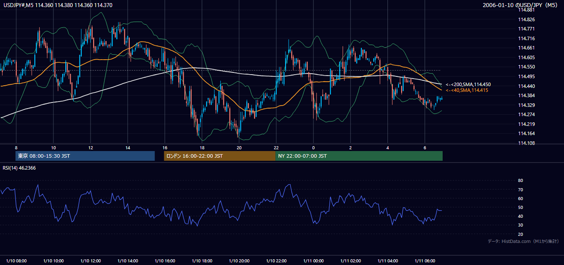Click the 114.164 price axis label
This screenshot has height=265, width=564.
pyautogui.click(x=526, y=133)
